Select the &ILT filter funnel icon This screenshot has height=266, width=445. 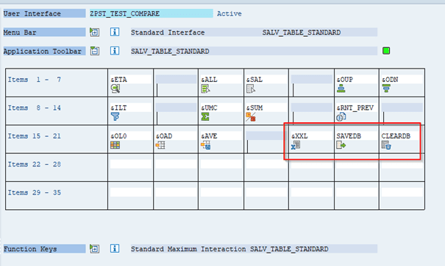[115, 117]
